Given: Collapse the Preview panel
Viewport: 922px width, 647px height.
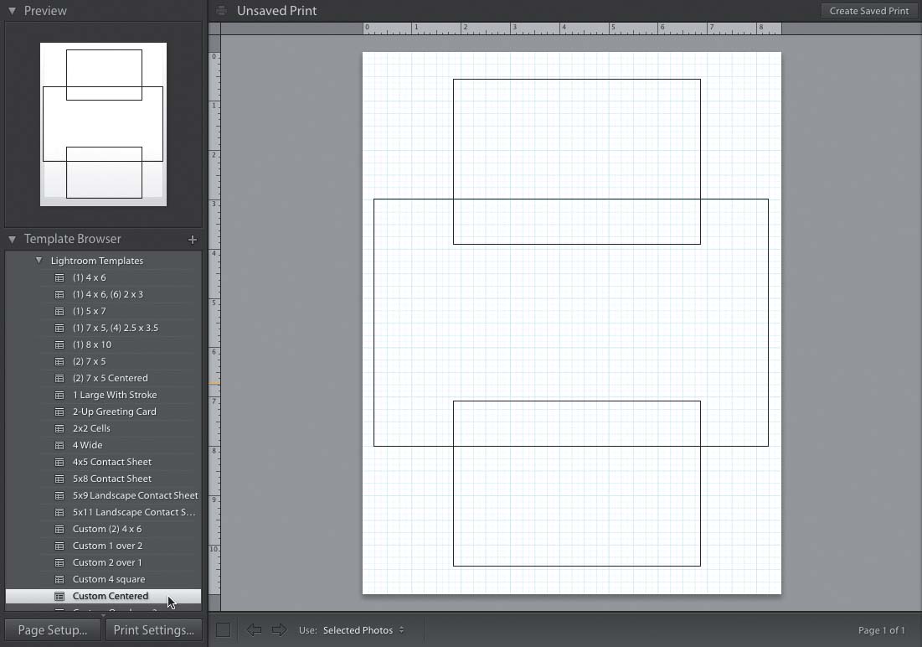Looking at the screenshot, I should point(13,11).
